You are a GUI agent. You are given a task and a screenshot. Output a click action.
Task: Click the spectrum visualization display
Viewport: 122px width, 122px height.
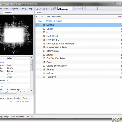[65, 9]
